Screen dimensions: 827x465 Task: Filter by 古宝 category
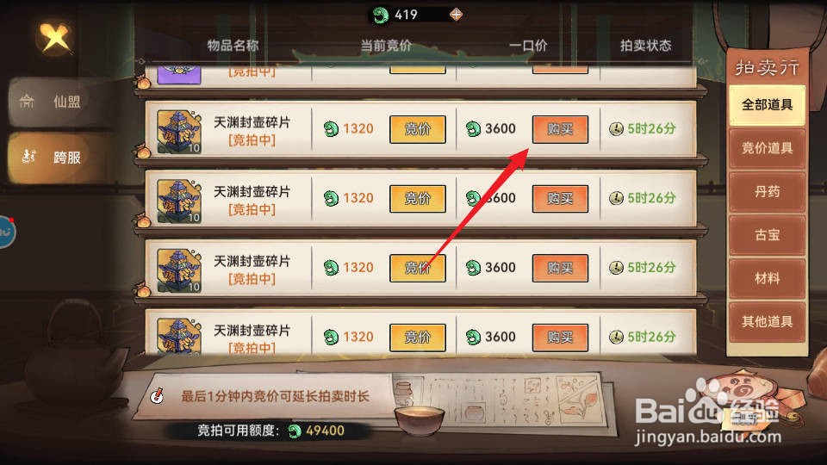[767, 235]
